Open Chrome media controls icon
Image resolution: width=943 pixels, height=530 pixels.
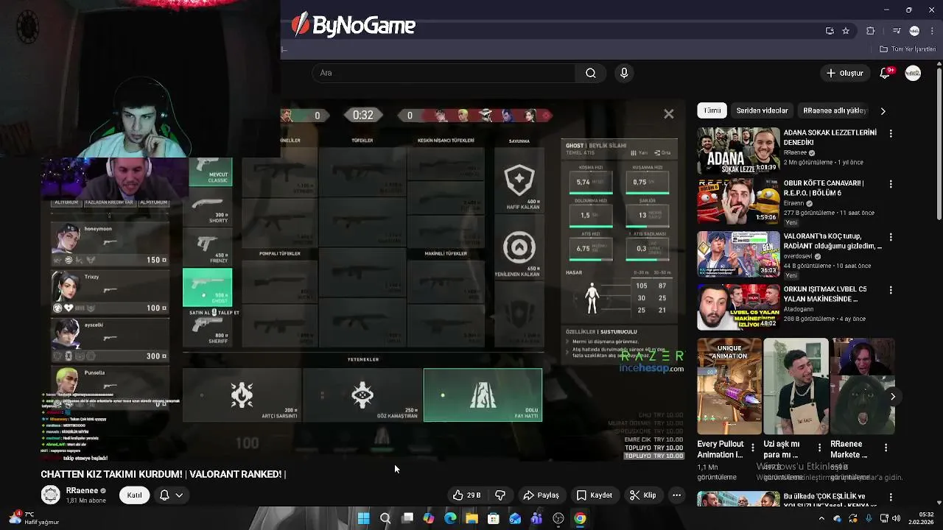tap(897, 31)
